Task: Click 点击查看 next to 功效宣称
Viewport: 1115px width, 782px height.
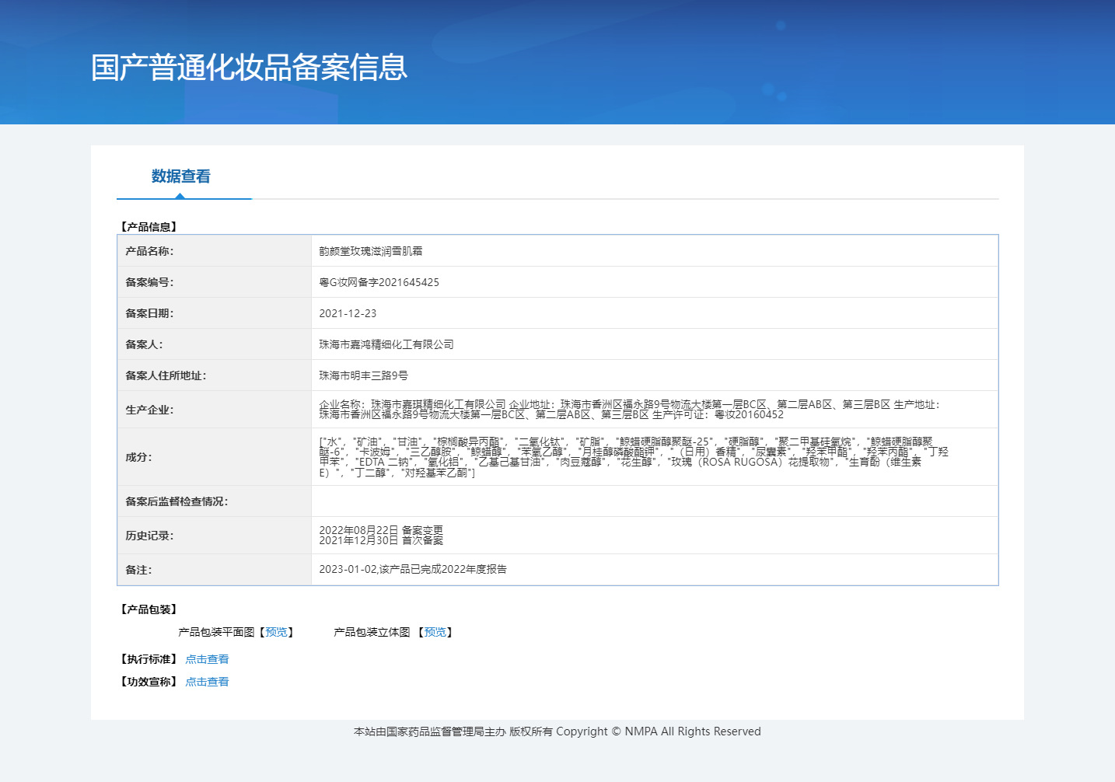Action: tap(207, 682)
